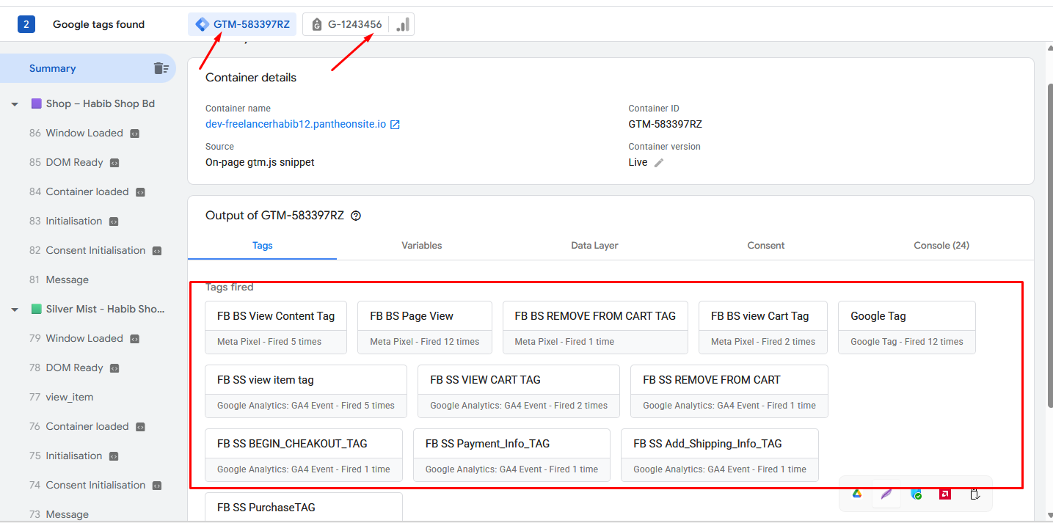Open the FB BS View Content Tag card

[x=276, y=327]
